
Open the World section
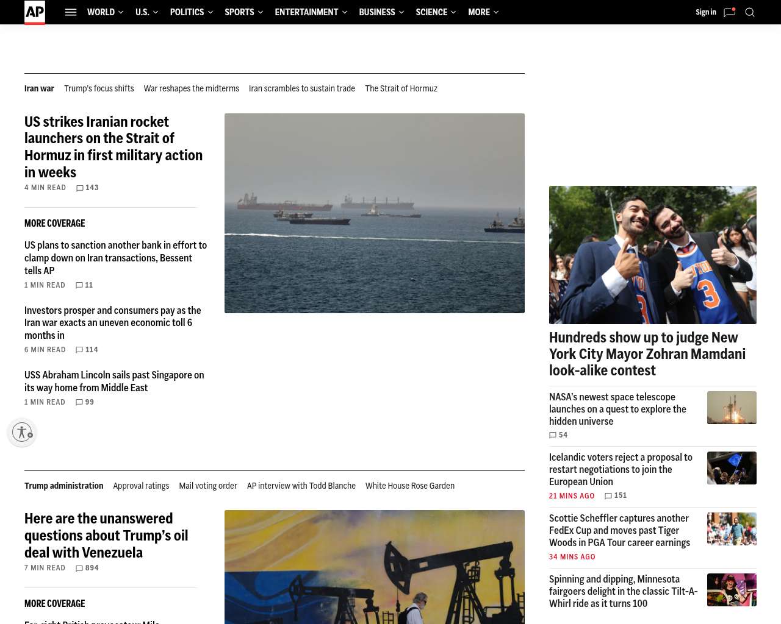tap(101, 12)
